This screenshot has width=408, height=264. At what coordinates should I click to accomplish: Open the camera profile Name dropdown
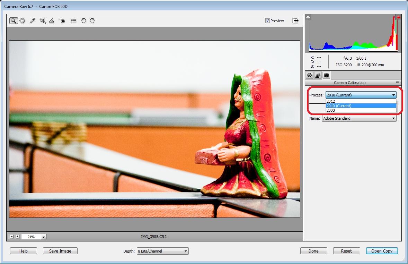point(360,118)
